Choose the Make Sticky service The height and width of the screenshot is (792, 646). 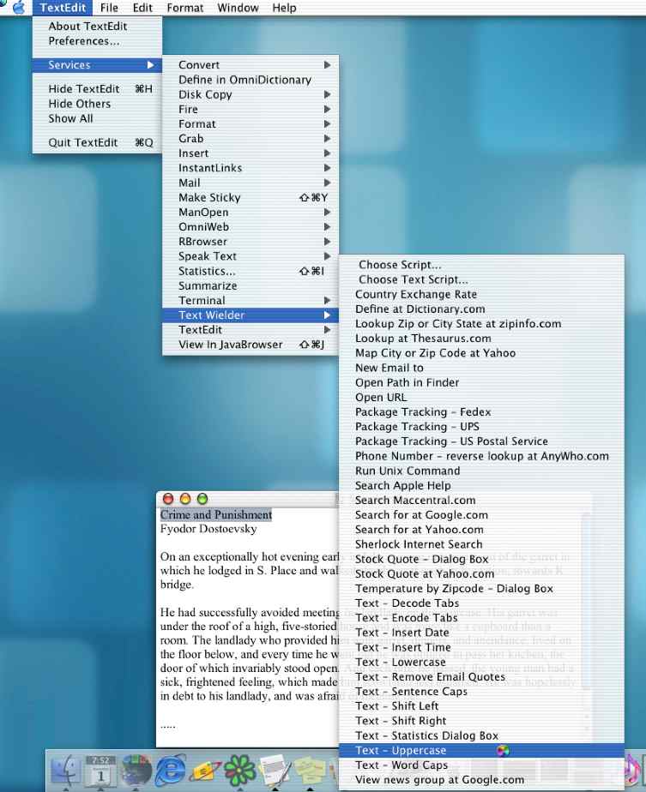pyautogui.click(x=251, y=197)
